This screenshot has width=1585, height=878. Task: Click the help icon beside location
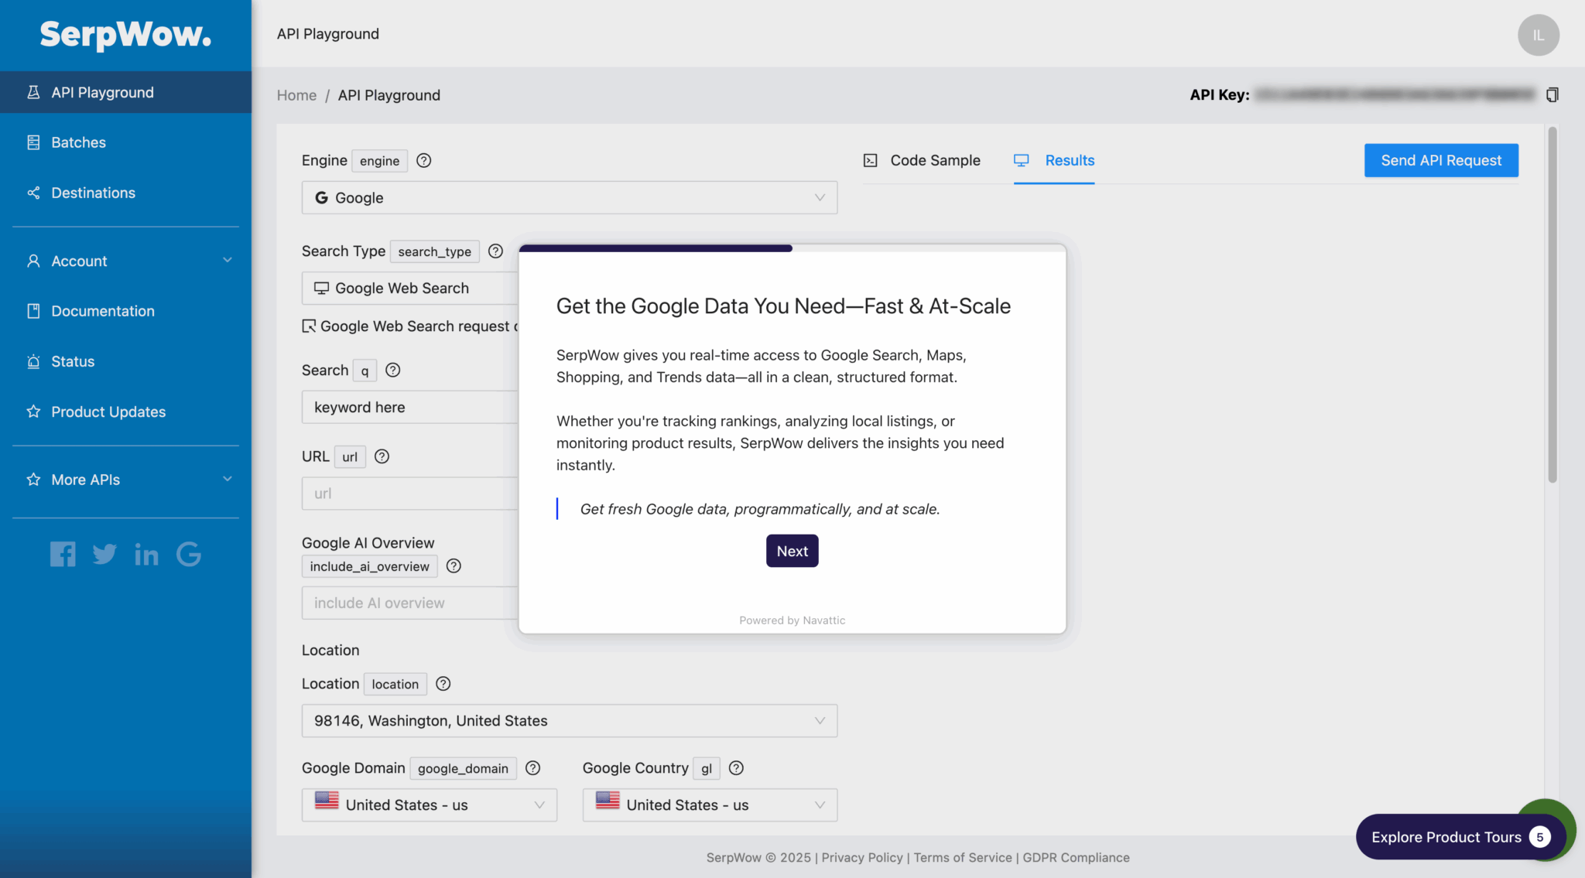click(443, 684)
